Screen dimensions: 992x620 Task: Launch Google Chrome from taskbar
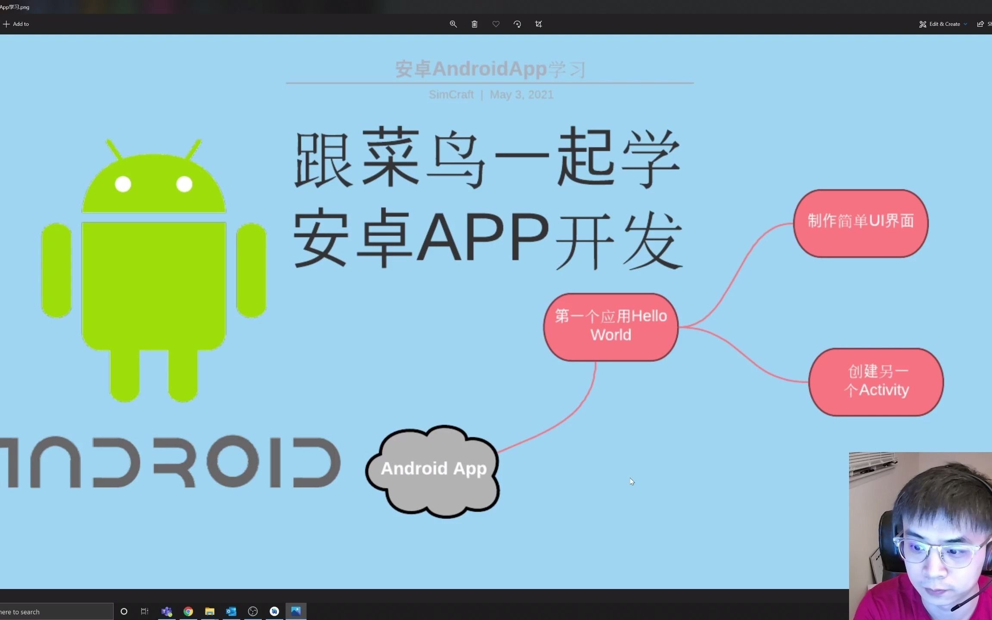pyautogui.click(x=188, y=611)
